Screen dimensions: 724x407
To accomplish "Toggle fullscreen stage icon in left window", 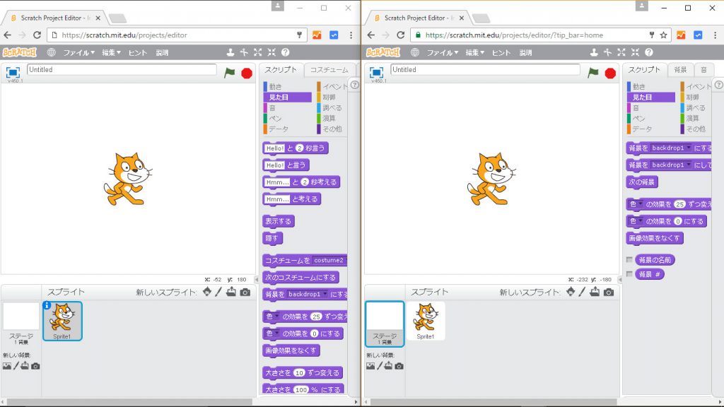I will (x=13, y=73).
